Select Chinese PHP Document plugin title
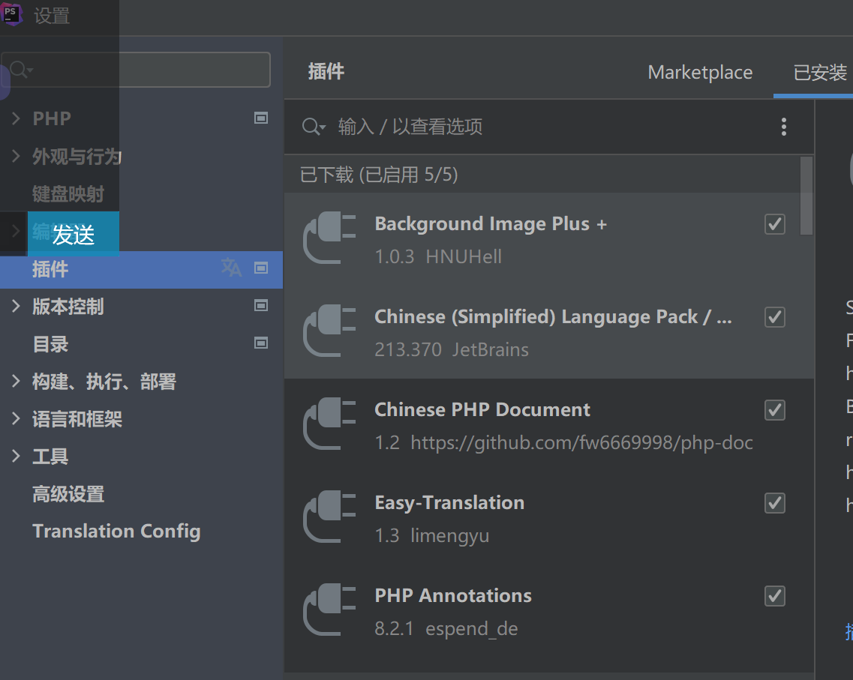853x680 pixels. tap(482, 410)
